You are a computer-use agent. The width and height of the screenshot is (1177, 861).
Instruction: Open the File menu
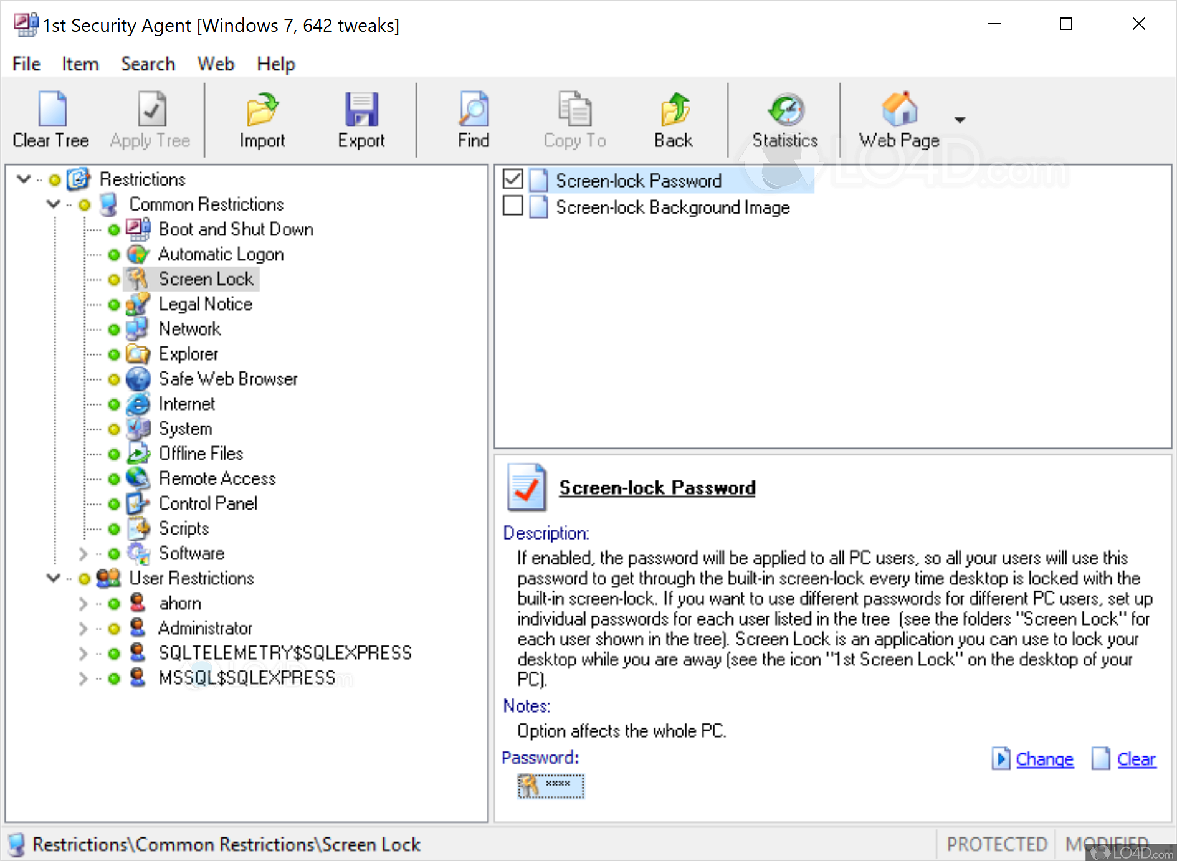click(x=26, y=64)
